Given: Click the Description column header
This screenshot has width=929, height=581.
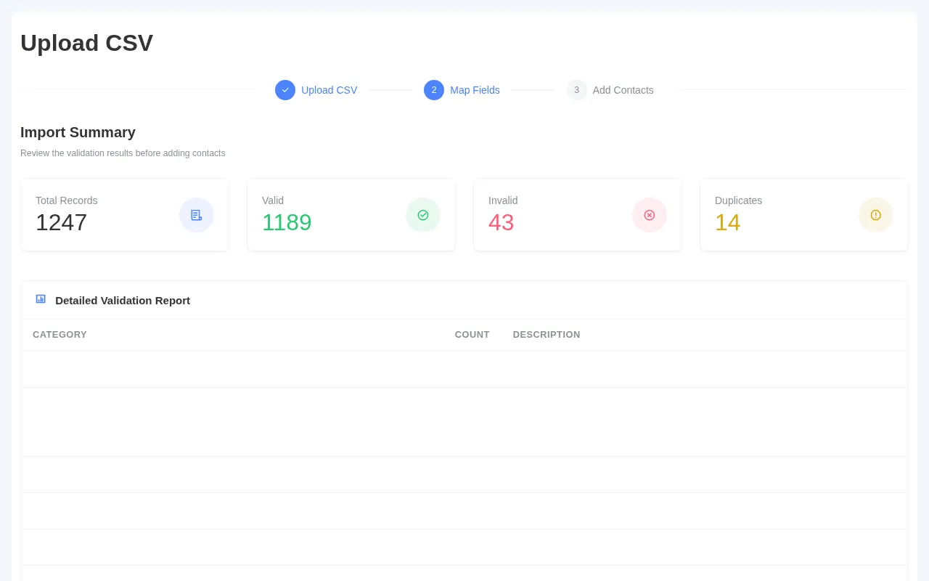Looking at the screenshot, I should click(547, 335).
